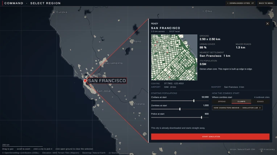This screenshot has height=155, width=277.
Task: Pick the San Jose city on the map
Action: (x=104, y=91)
